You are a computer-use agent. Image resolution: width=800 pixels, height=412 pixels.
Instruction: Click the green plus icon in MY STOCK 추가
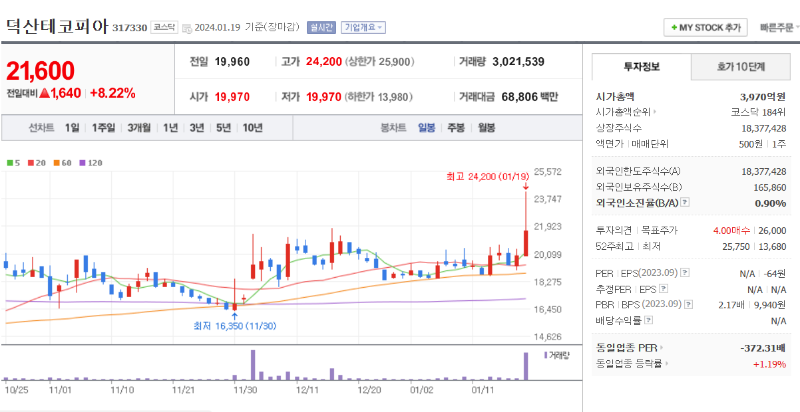[674, 28]
